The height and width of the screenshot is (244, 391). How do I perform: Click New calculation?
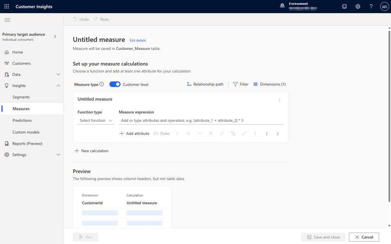click(x=91, y=151)
